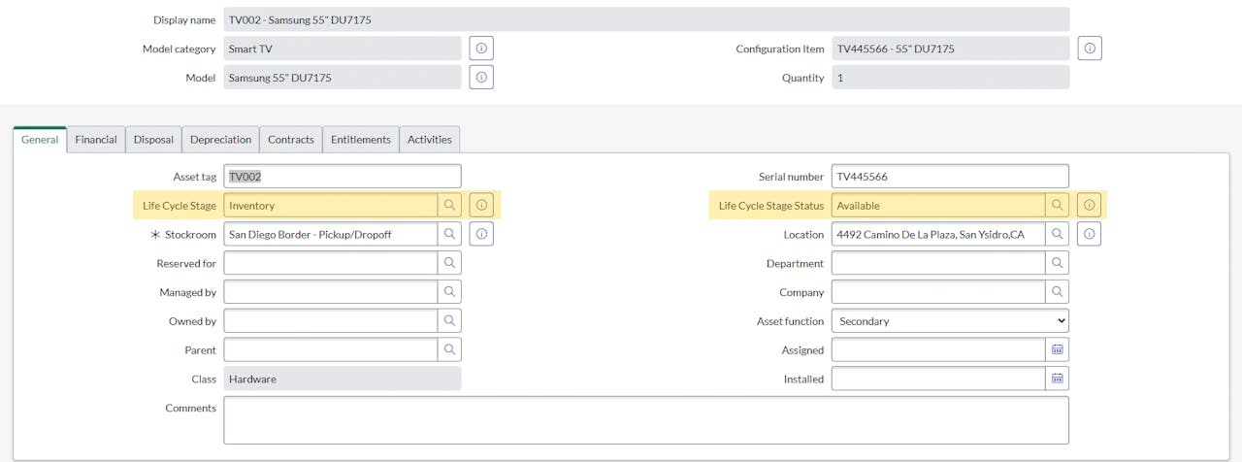Viewport: 1242px width, 462px height.
Task: Open Parent lookup magnifier
Action: pos(449,350)
